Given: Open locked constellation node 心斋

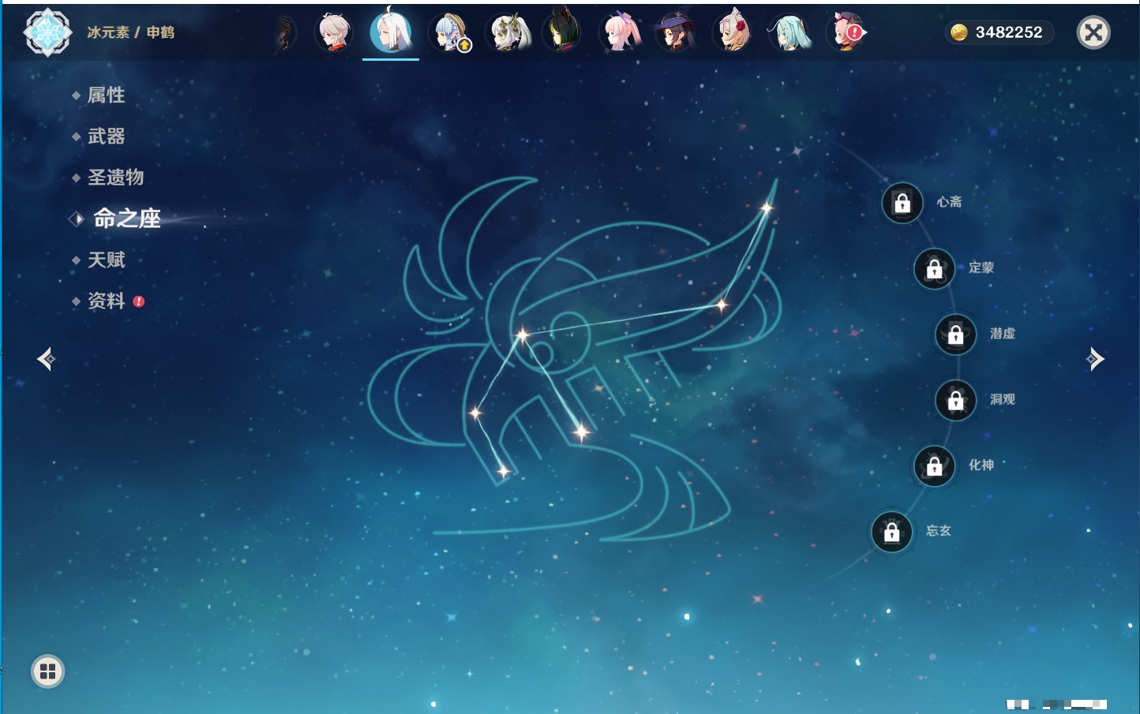Looking at the screenshot, I should [902, 203].
